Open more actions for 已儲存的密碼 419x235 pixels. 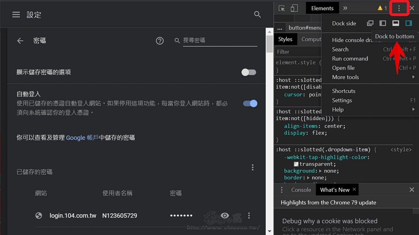(x=253, y=167)
